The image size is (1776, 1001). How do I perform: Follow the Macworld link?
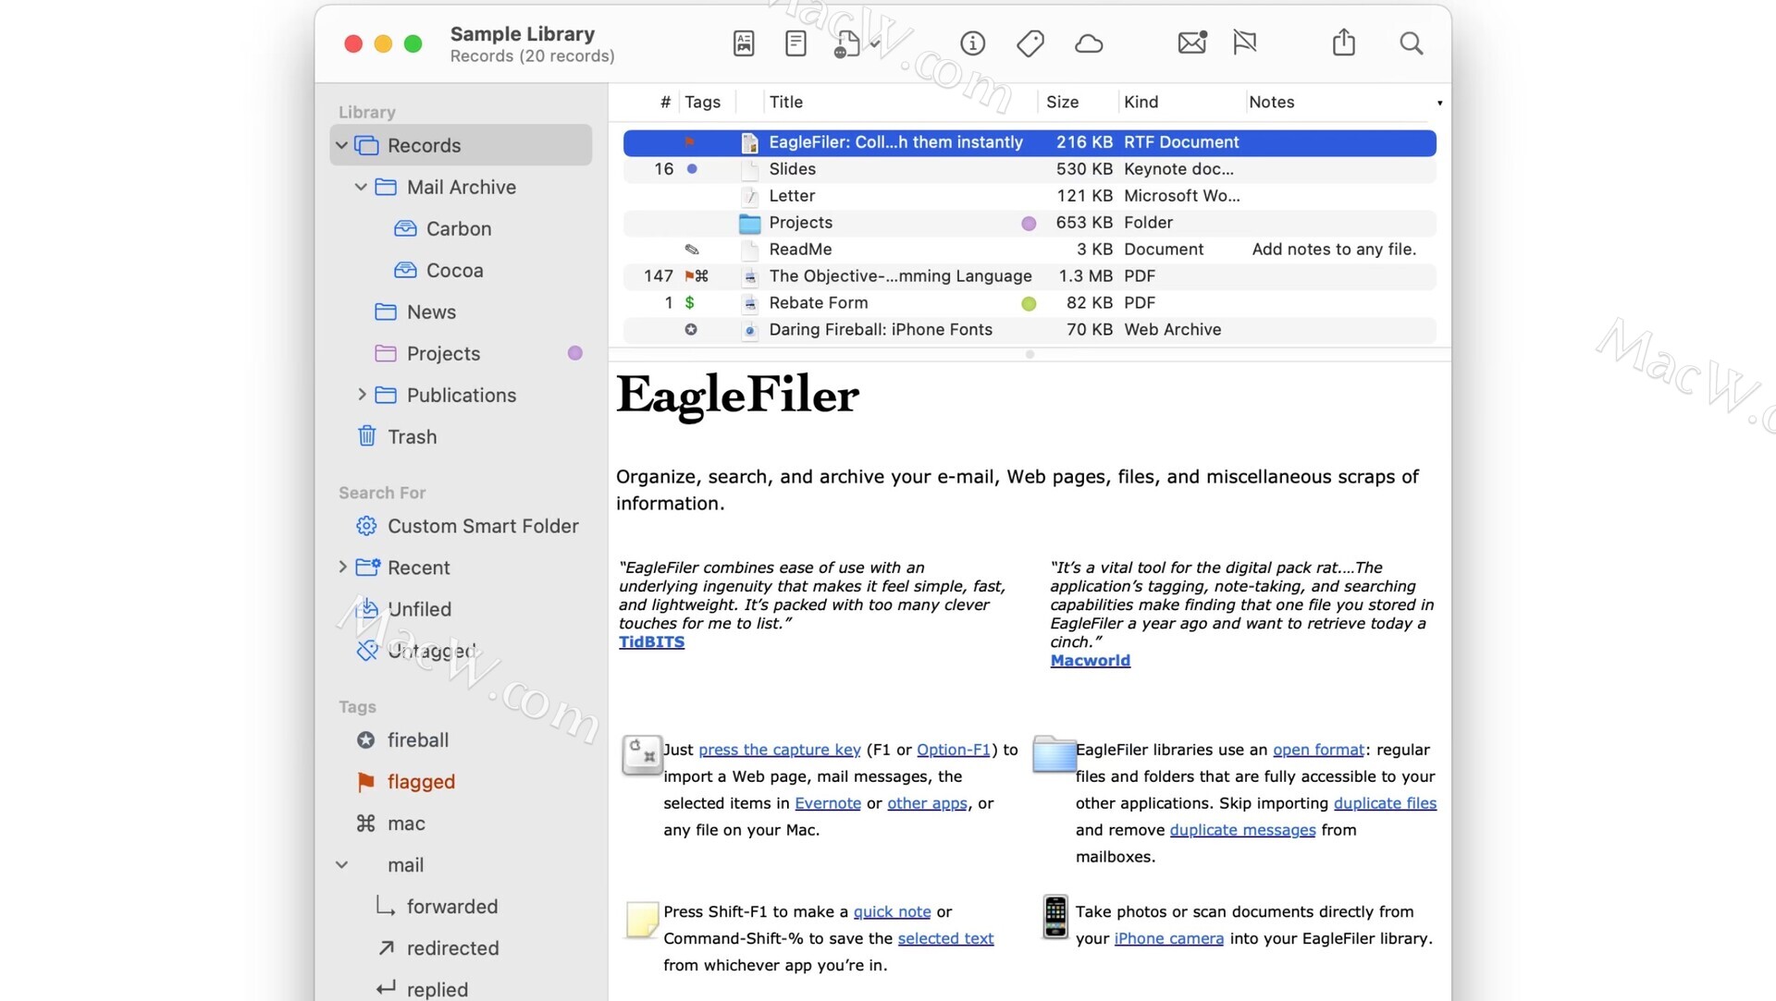click(x=1090, y=660)
